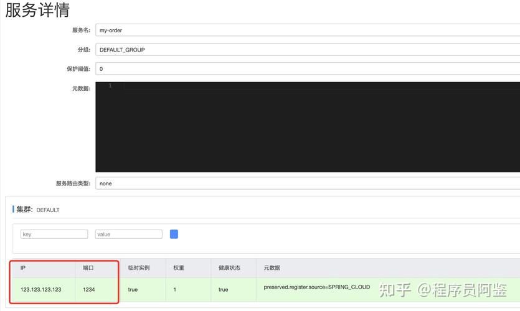The height and width of the screenshot is (311, 520).
Task: Click the blue add-filter button beside value
Action: [174, 234]
